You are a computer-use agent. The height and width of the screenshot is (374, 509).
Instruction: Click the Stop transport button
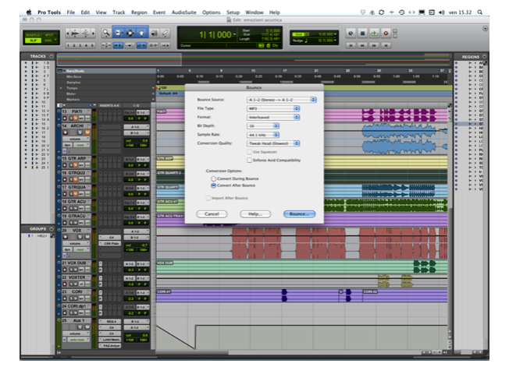click(x=362, y=33)
